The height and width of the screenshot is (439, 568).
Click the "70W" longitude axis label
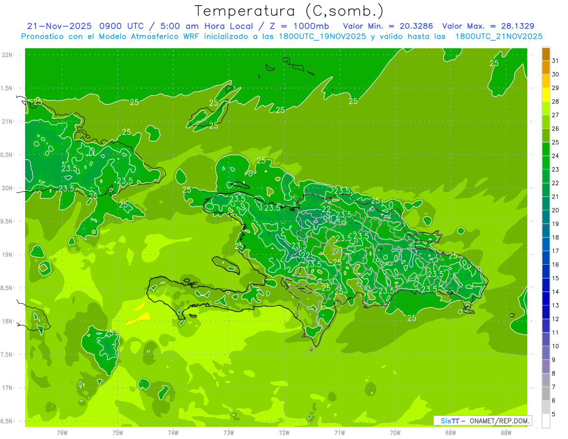(x=395, y=432)
